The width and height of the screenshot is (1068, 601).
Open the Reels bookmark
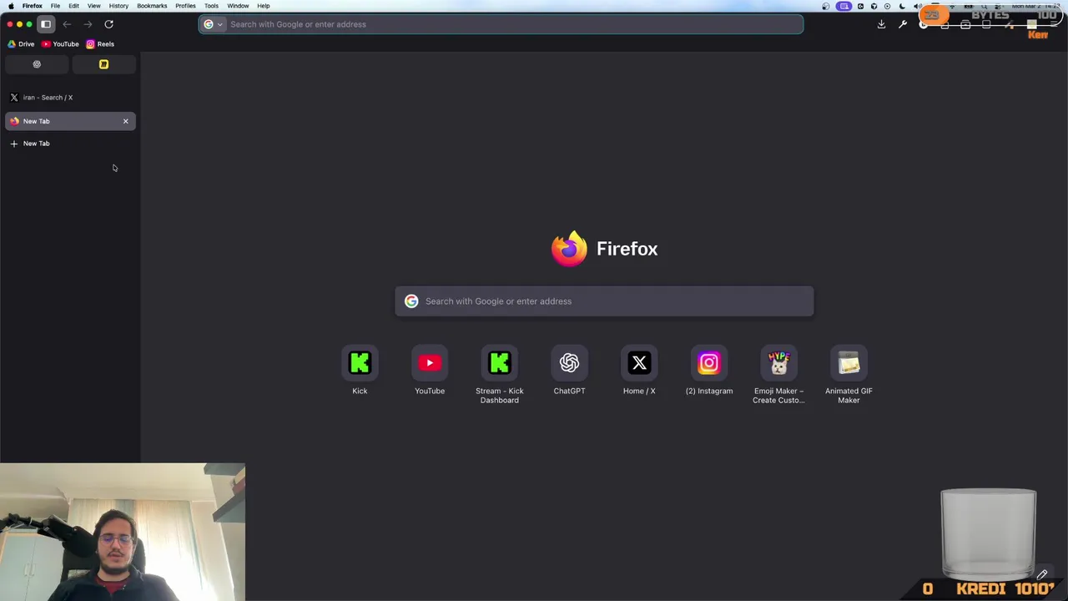click(x=100, y=44)
